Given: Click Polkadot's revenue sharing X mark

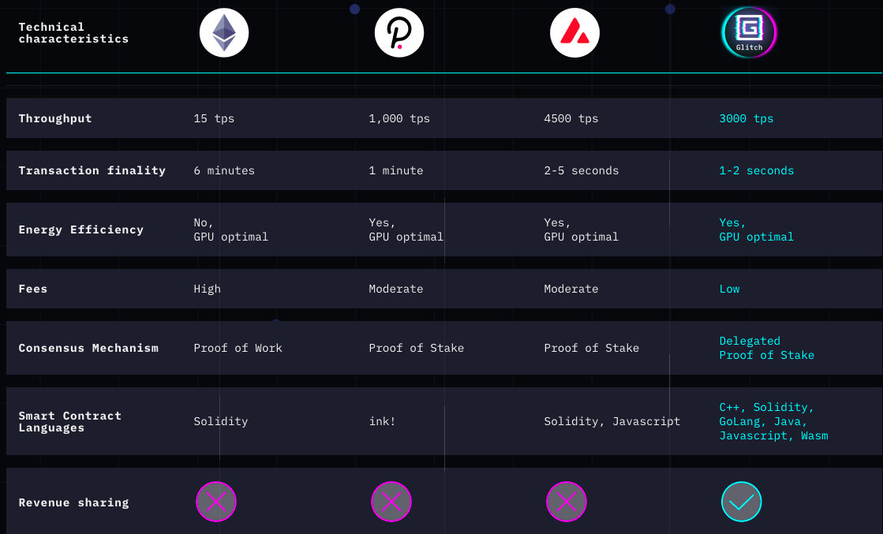Looking at the screenshot, I should point(391,502).
